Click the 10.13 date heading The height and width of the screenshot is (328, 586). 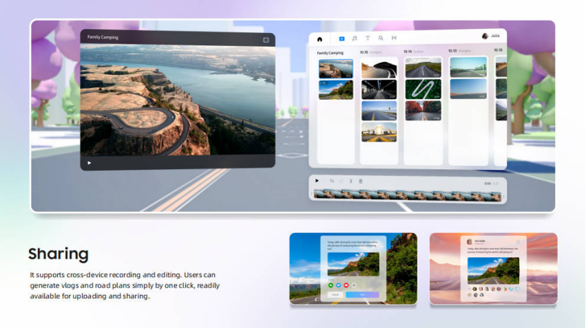coord(452,51)
